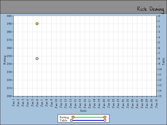Image resolution: width=167 pixels, height=125 pixels.
Task: Click the 290 rating axis value
Action: click(x=9, y=24)
